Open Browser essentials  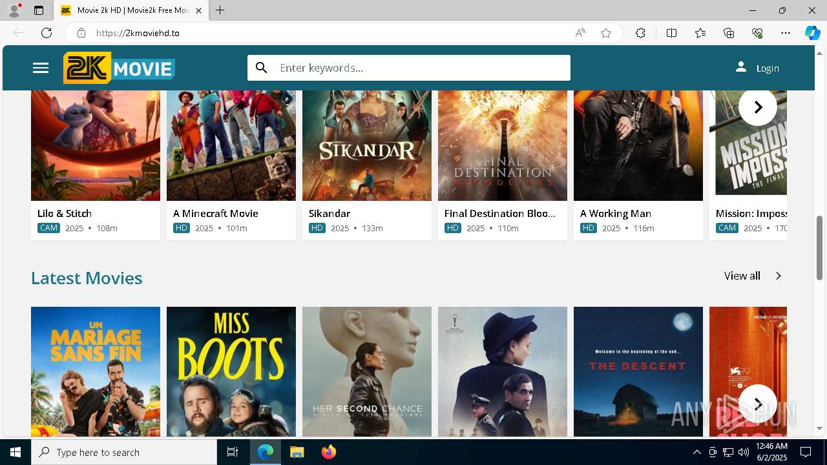(x=757, y=33)
